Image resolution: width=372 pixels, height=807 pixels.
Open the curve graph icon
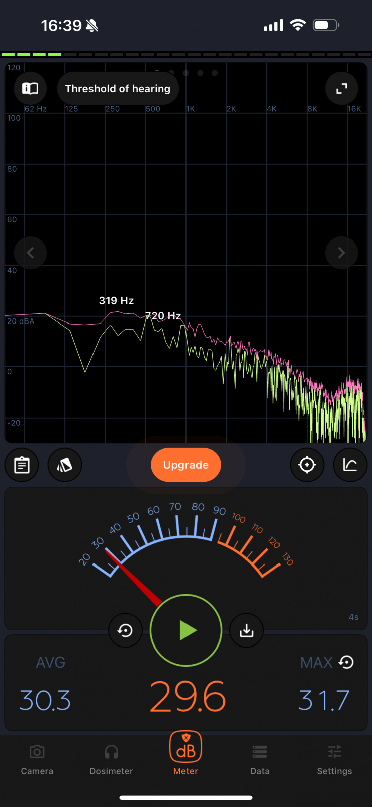click(x=350, y=465)
